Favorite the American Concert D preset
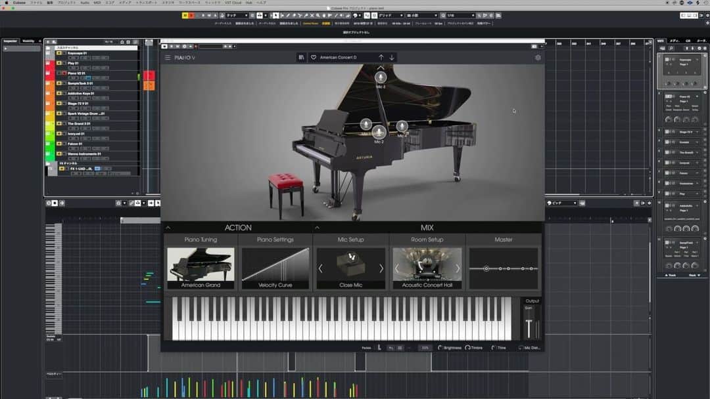Screen dimensions: 710x399 [314, 57]
